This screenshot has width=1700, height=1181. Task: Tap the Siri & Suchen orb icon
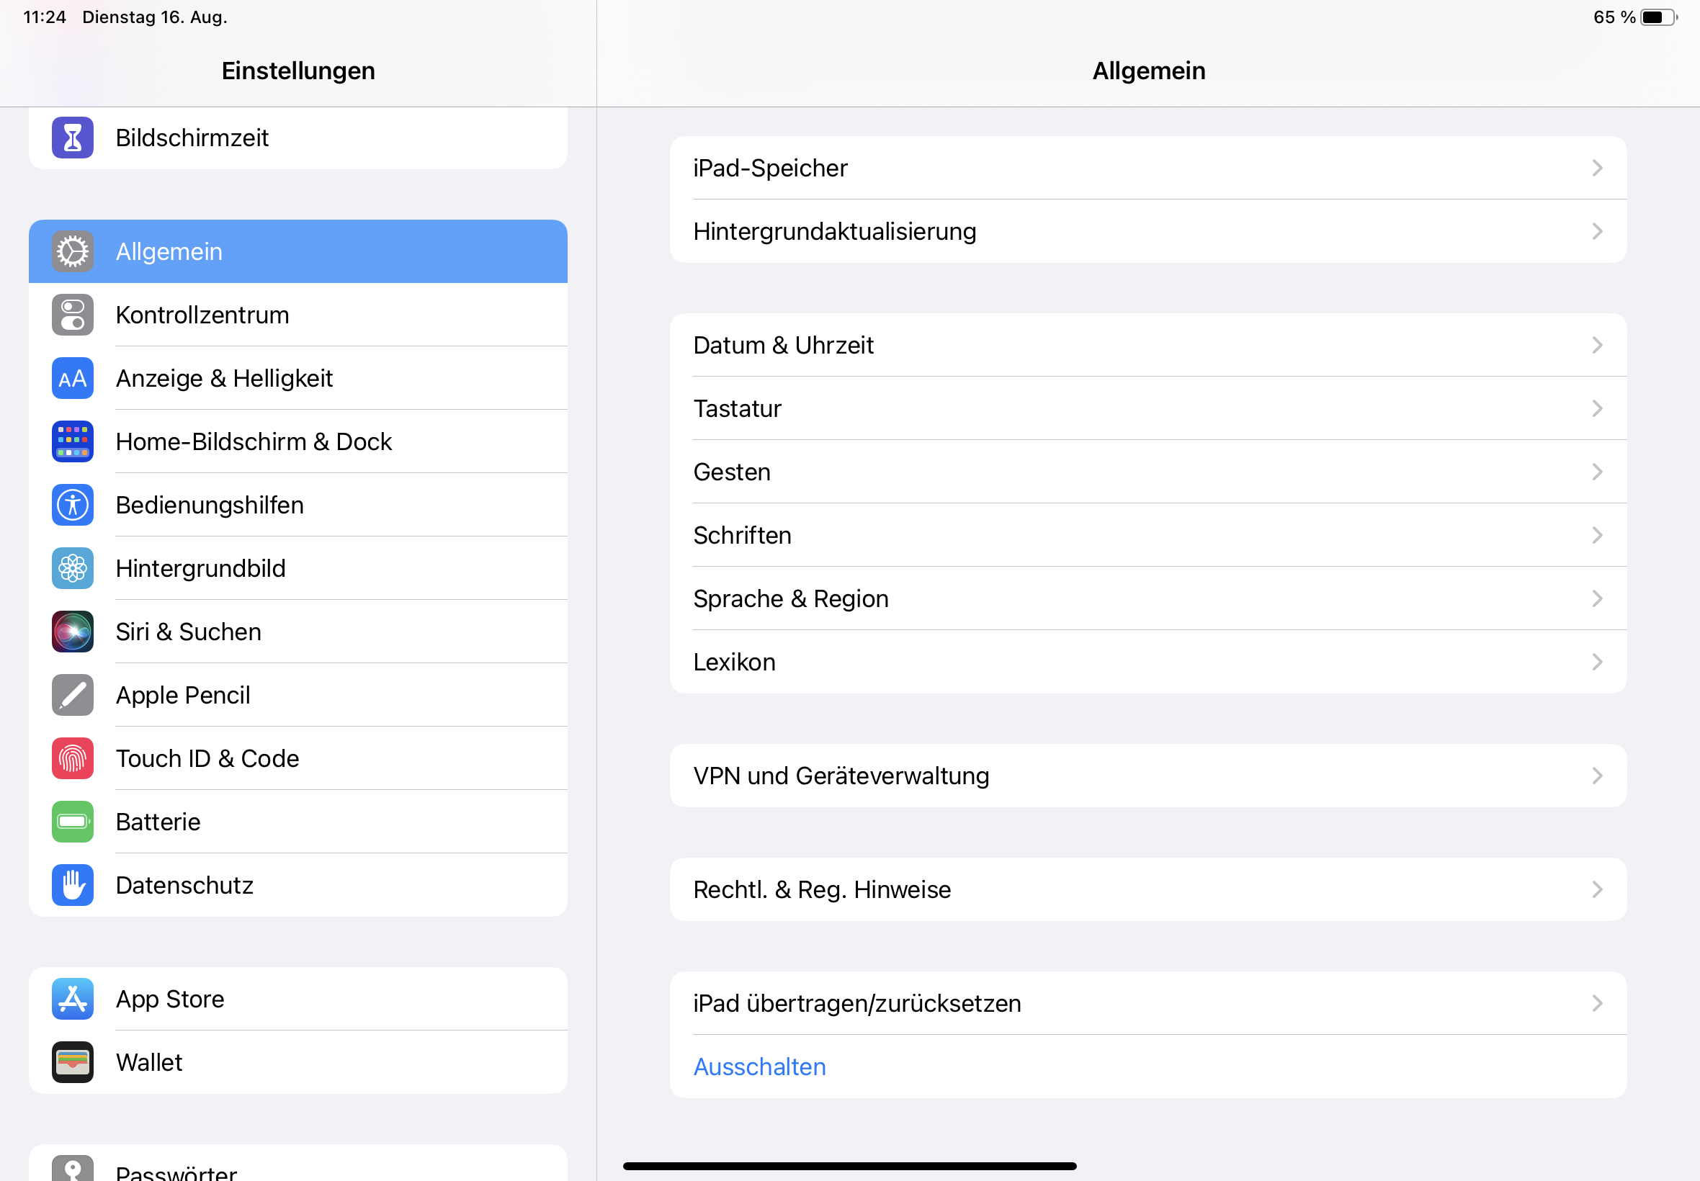pos(73,632)
